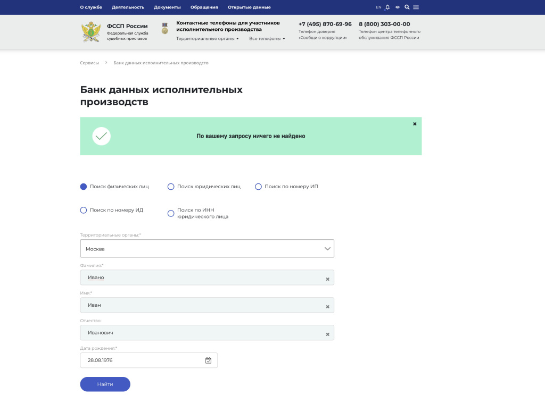Screen dimensions: 545x395
Task: Open the Москва region selector chevron
Action: [x=327, y=248]
